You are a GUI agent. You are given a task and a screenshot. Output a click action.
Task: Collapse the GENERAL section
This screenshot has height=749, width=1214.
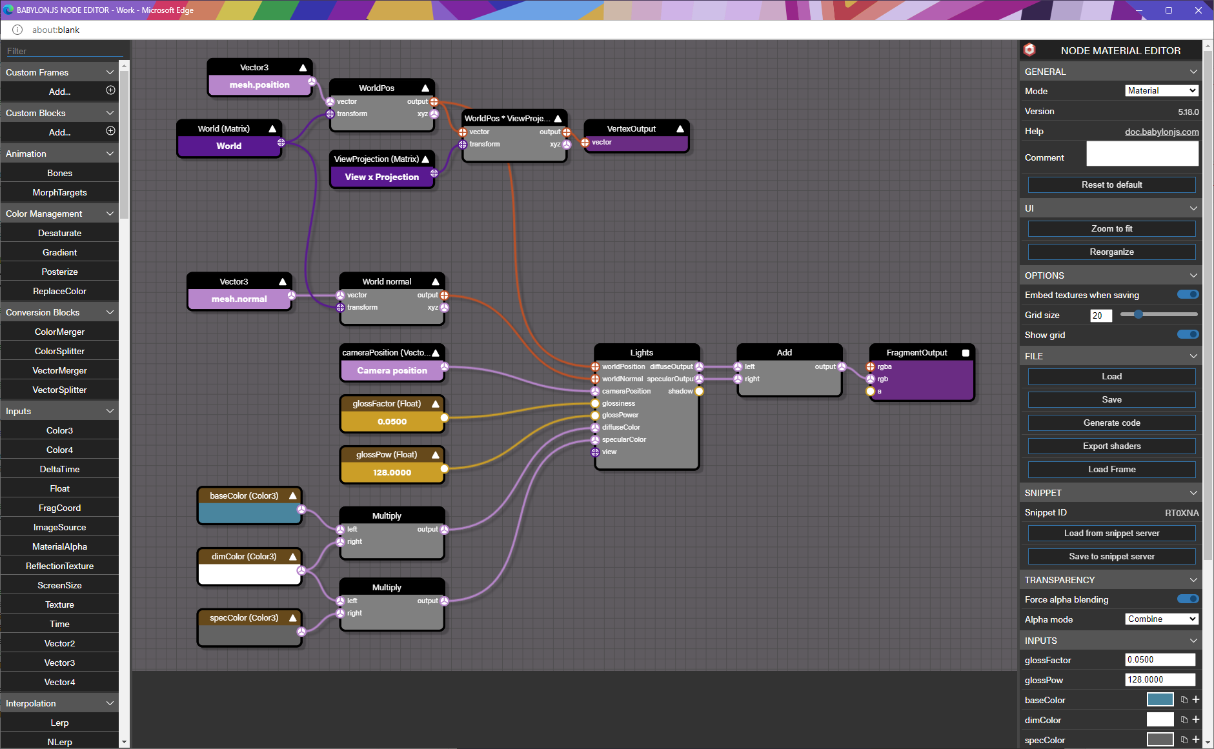pyautogui.click(x=1111, y=71)
